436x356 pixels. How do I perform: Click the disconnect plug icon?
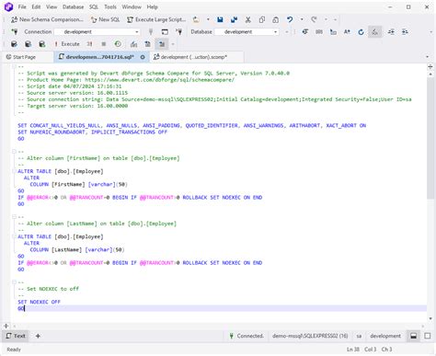tap(151, 32)
